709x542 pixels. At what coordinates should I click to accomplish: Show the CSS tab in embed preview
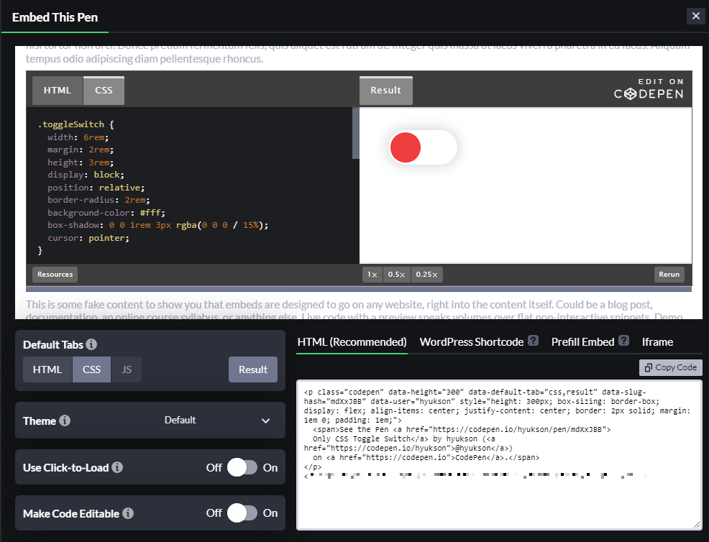coord(104,91)
